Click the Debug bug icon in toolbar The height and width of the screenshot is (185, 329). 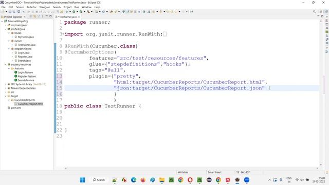pos(67,12)
